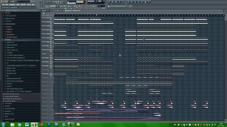Open the History item under Current project

pyautogui.click(x=9, y=27)
